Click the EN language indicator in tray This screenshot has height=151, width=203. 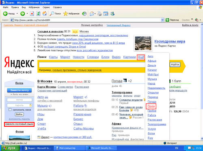pos(177,148)
